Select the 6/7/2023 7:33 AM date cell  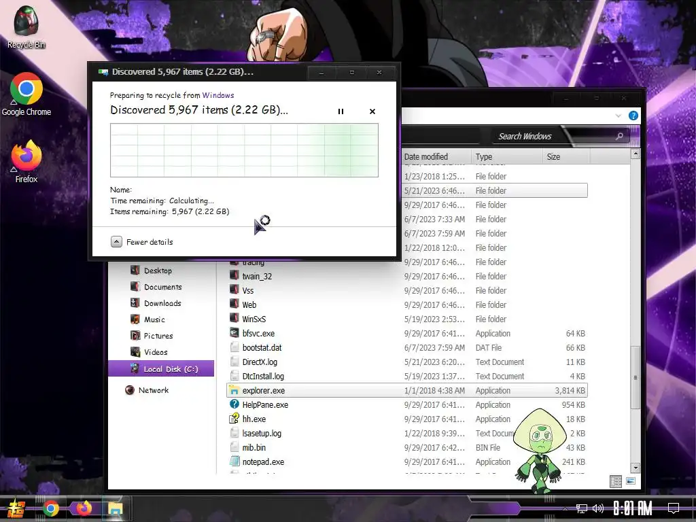coord(434,220)
